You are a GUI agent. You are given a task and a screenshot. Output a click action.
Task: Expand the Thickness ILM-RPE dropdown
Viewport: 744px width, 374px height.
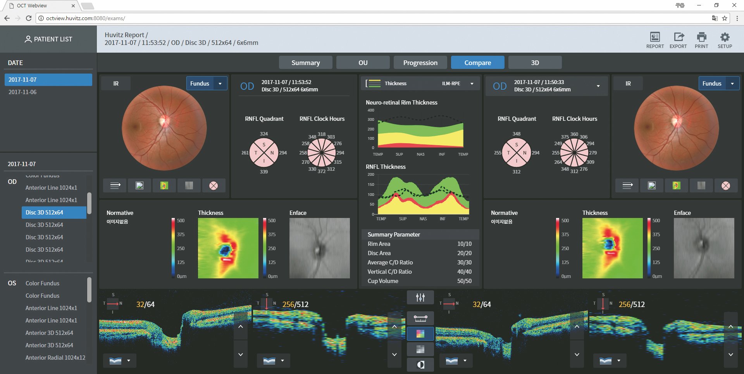click(472, 84)
